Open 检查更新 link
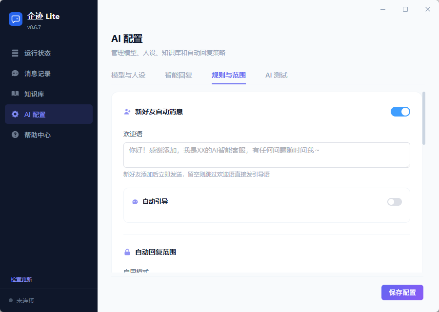This screenshot has width=439, height=312. tap(22, 279)
